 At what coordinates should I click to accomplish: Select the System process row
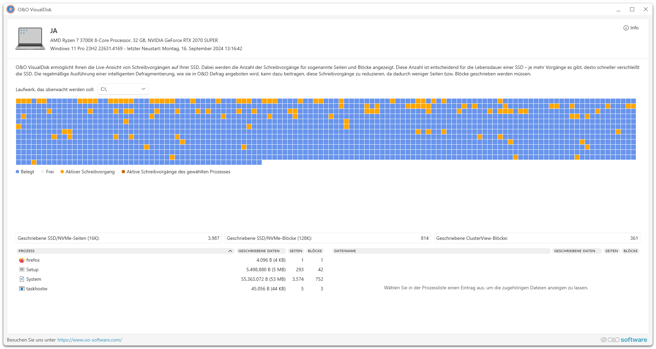coord(171,279)
